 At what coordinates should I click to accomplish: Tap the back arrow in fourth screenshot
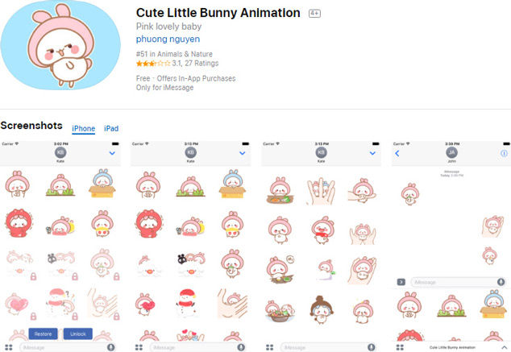click(397, 153)
